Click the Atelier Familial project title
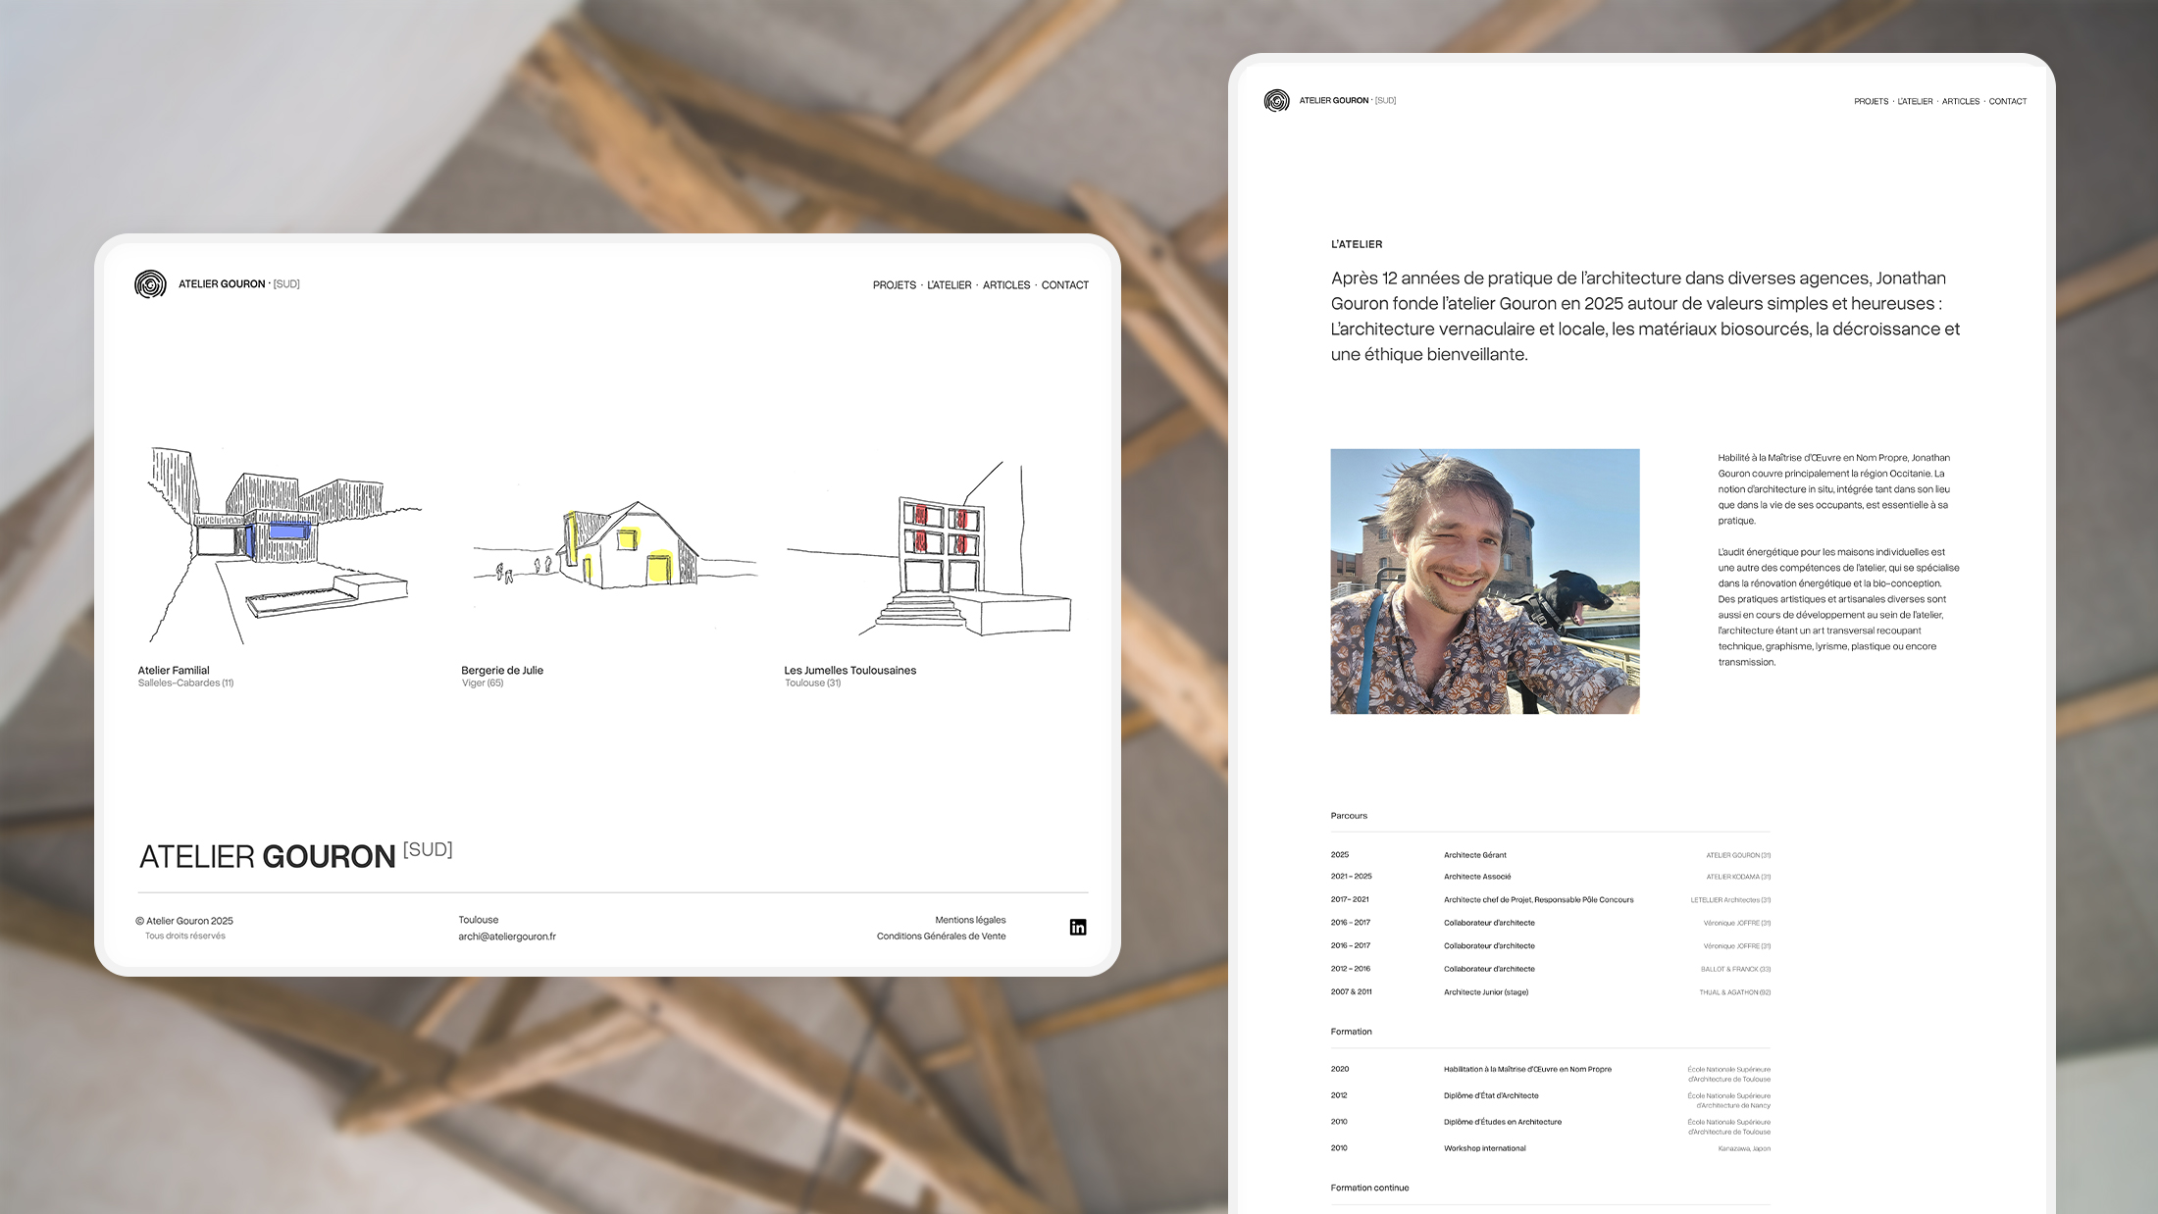Viewport: 2158px width, 1214px height. click(174, 671)
